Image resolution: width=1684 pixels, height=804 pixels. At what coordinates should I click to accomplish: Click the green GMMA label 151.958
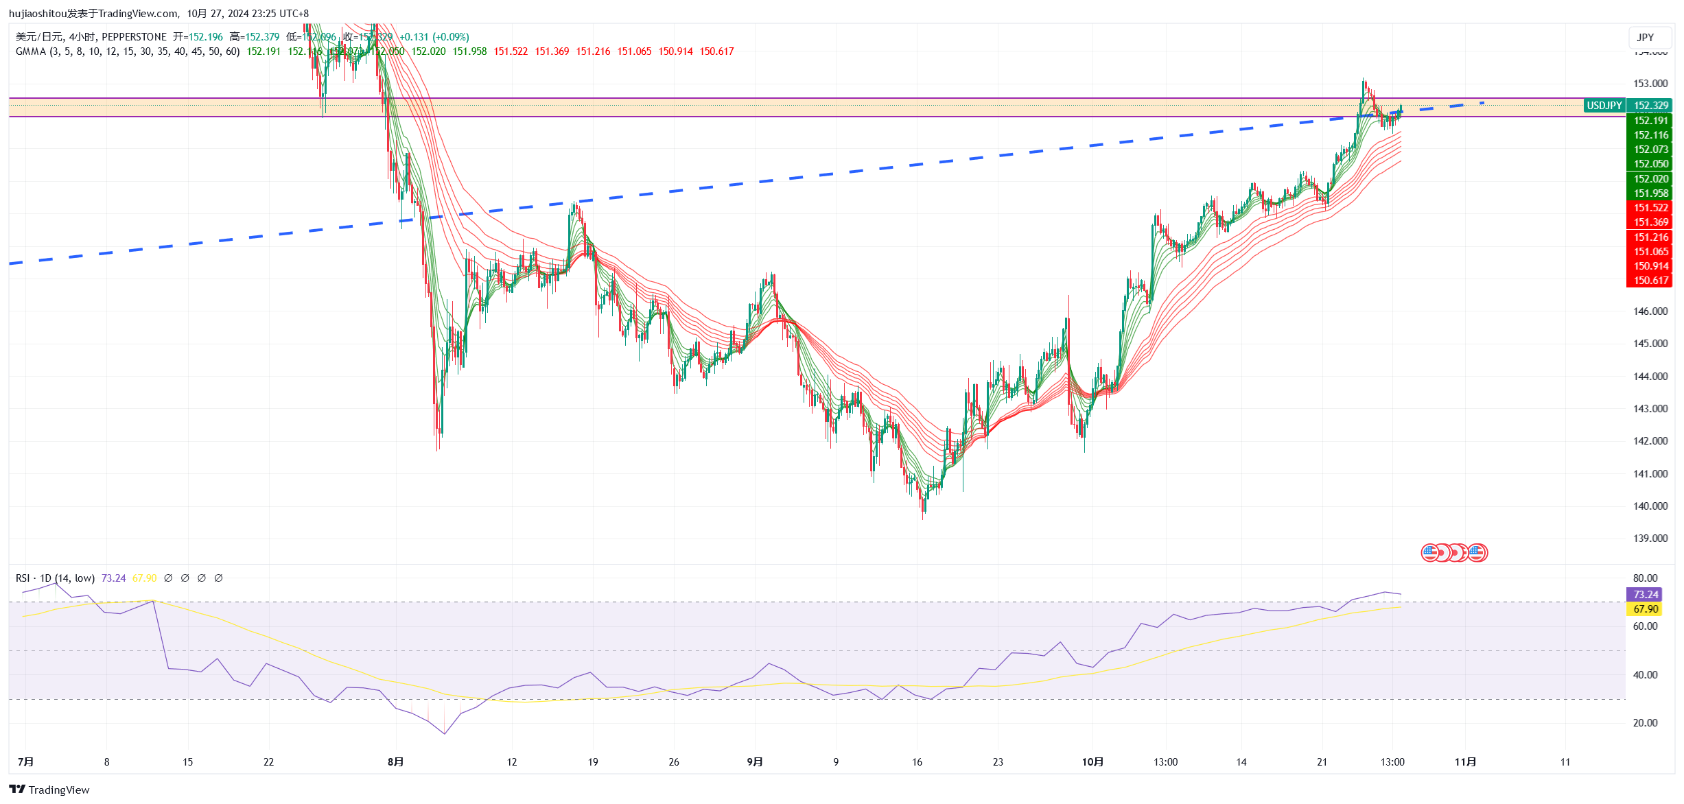[1650, 193]
